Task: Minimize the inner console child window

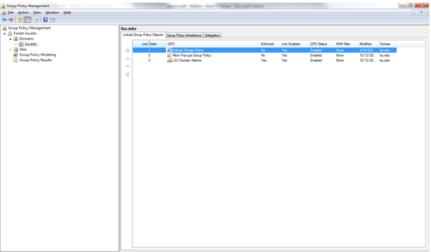Action: 416,13
